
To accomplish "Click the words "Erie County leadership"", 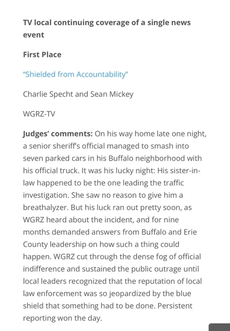I will point(110,238).
